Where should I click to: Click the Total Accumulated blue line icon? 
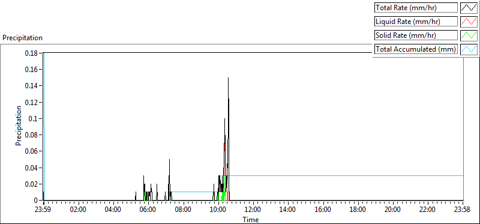pyautogui.click(x=469, y=49)
